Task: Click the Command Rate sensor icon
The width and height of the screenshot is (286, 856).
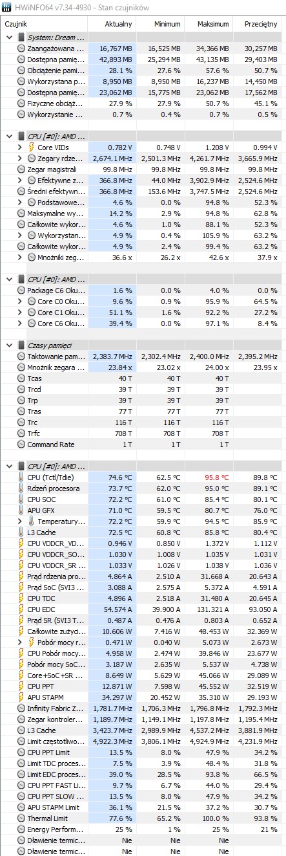Action: point(21,444)
